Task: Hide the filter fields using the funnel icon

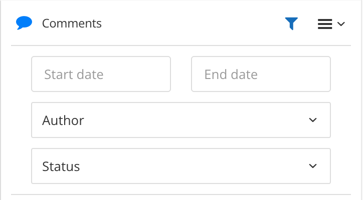Action: pyautogui.click(x=291, y=23)
